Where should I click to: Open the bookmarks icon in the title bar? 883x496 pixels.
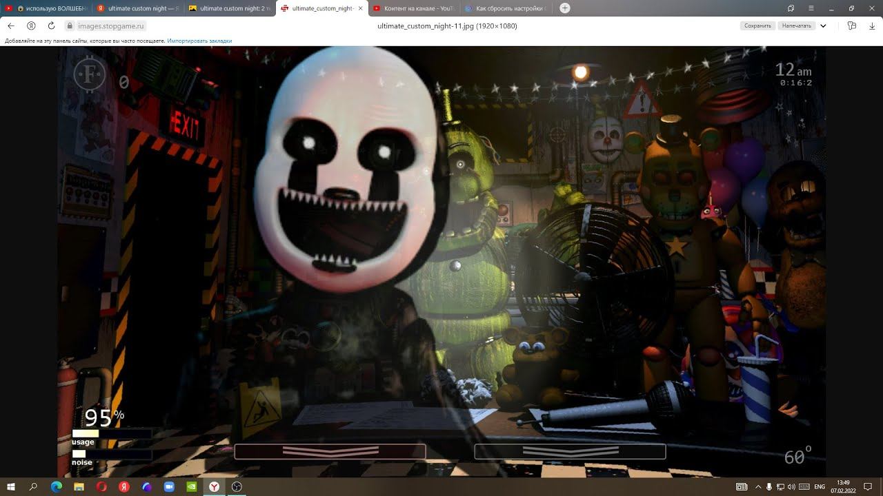click(x=791, y=8)
